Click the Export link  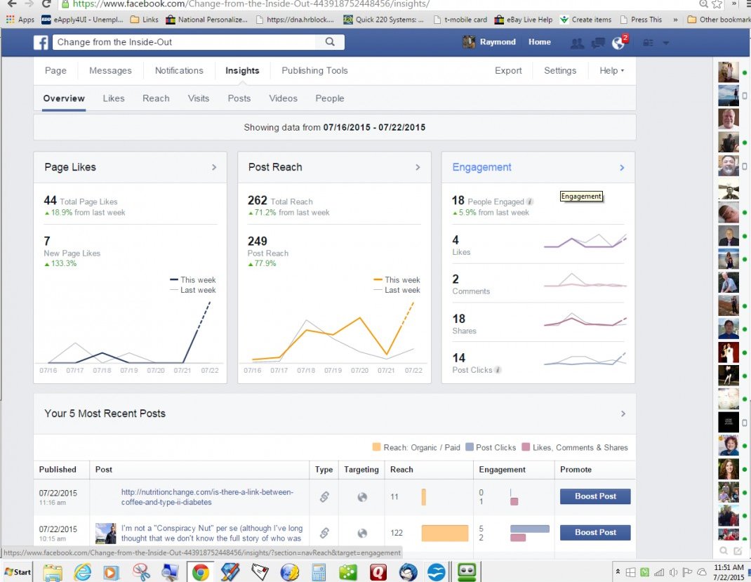508,70
